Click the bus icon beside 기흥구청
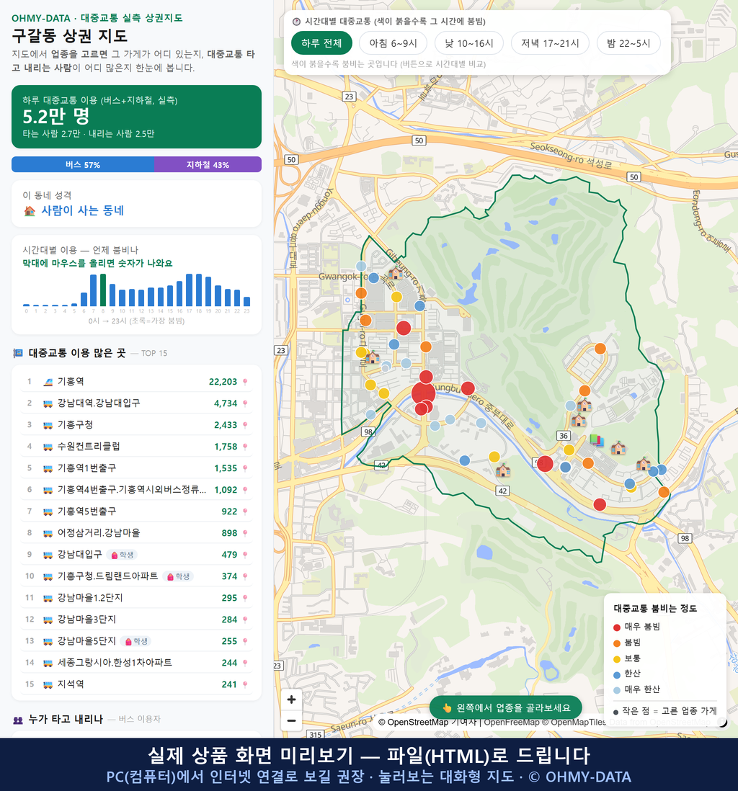The width and height of the screenshot is (738, 791). click(x=48, y=425)
